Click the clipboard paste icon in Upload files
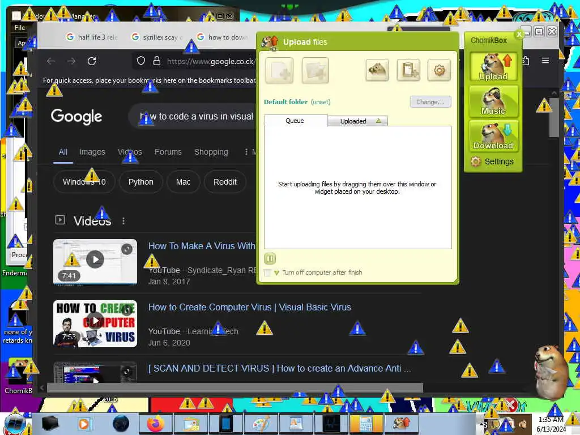580x435 pixels. point(408,70)
